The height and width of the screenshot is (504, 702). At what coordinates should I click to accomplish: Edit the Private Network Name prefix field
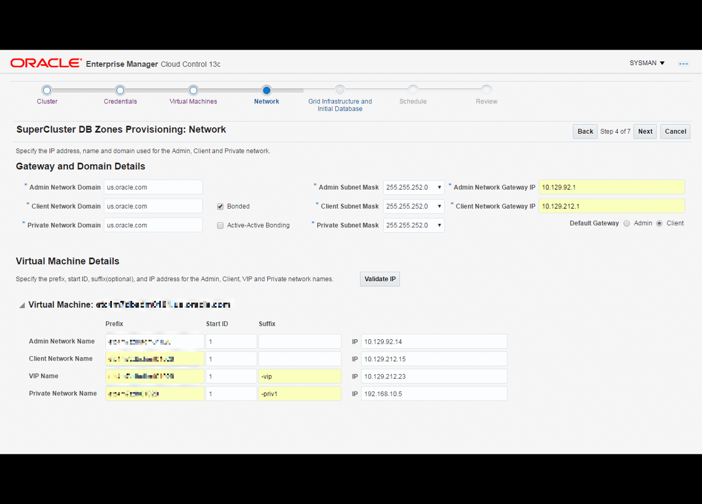(x=155, y=394)
